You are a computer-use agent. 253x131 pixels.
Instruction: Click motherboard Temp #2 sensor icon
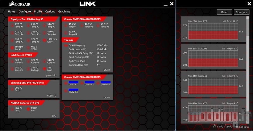(28, 25)
